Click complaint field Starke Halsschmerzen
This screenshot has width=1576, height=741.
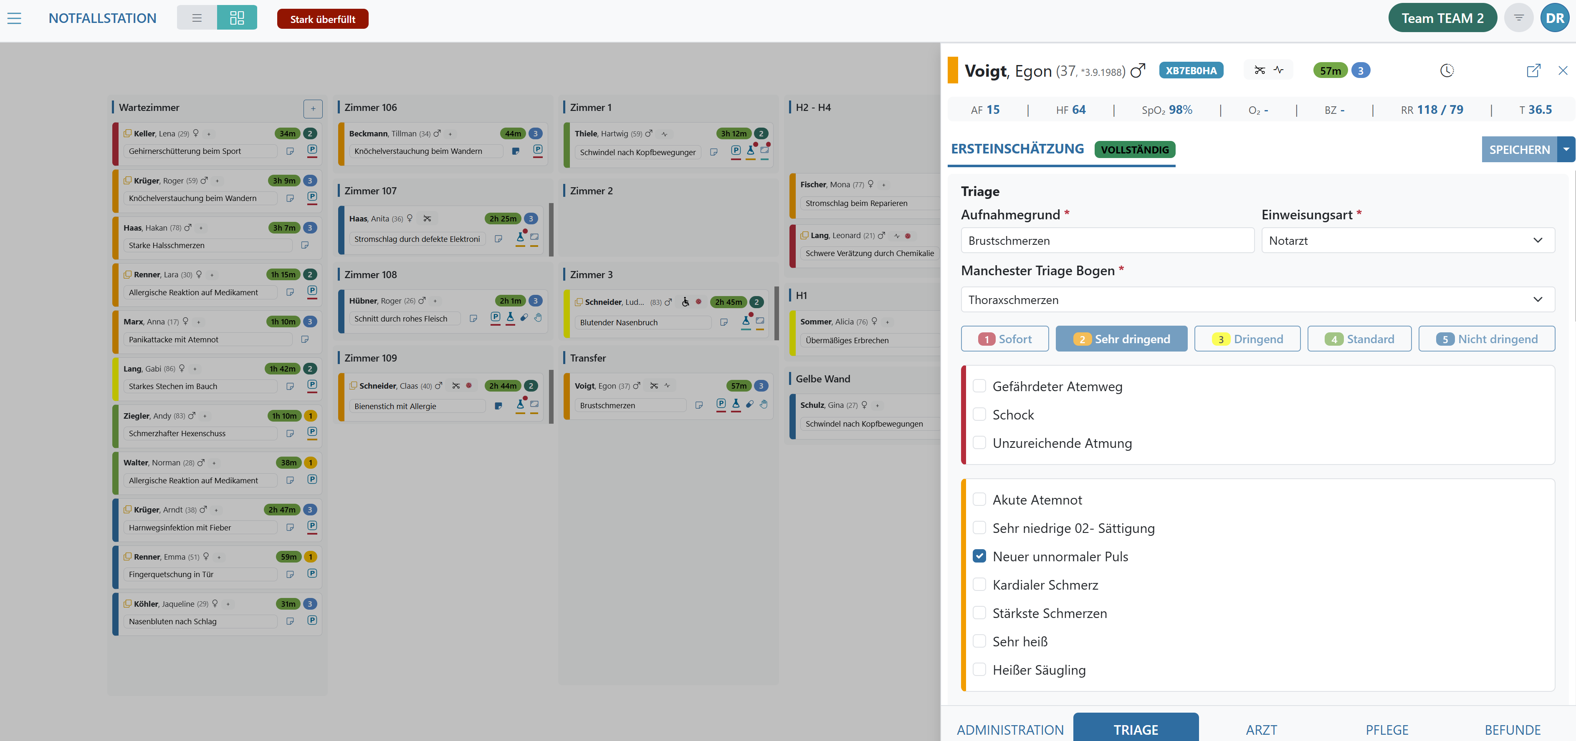(x=207, y=245)
